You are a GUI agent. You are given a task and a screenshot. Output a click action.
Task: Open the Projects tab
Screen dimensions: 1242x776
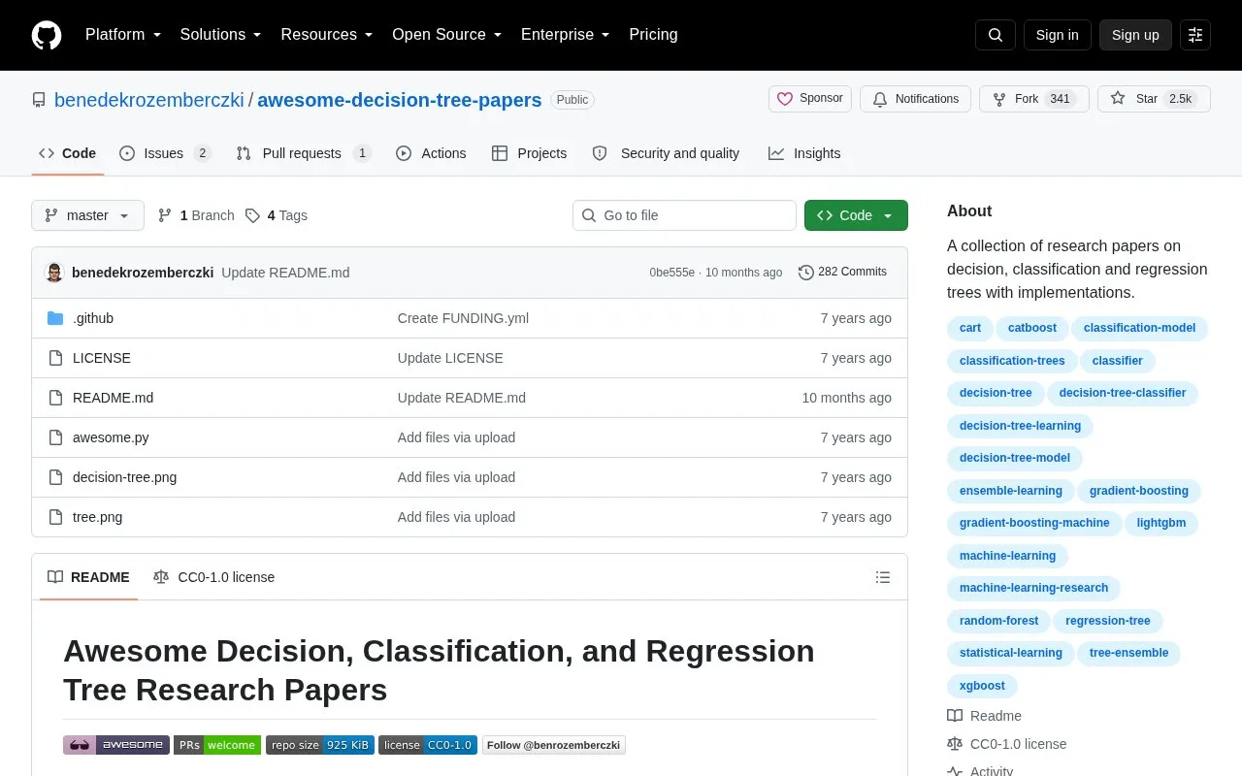[x=529, y=153]
